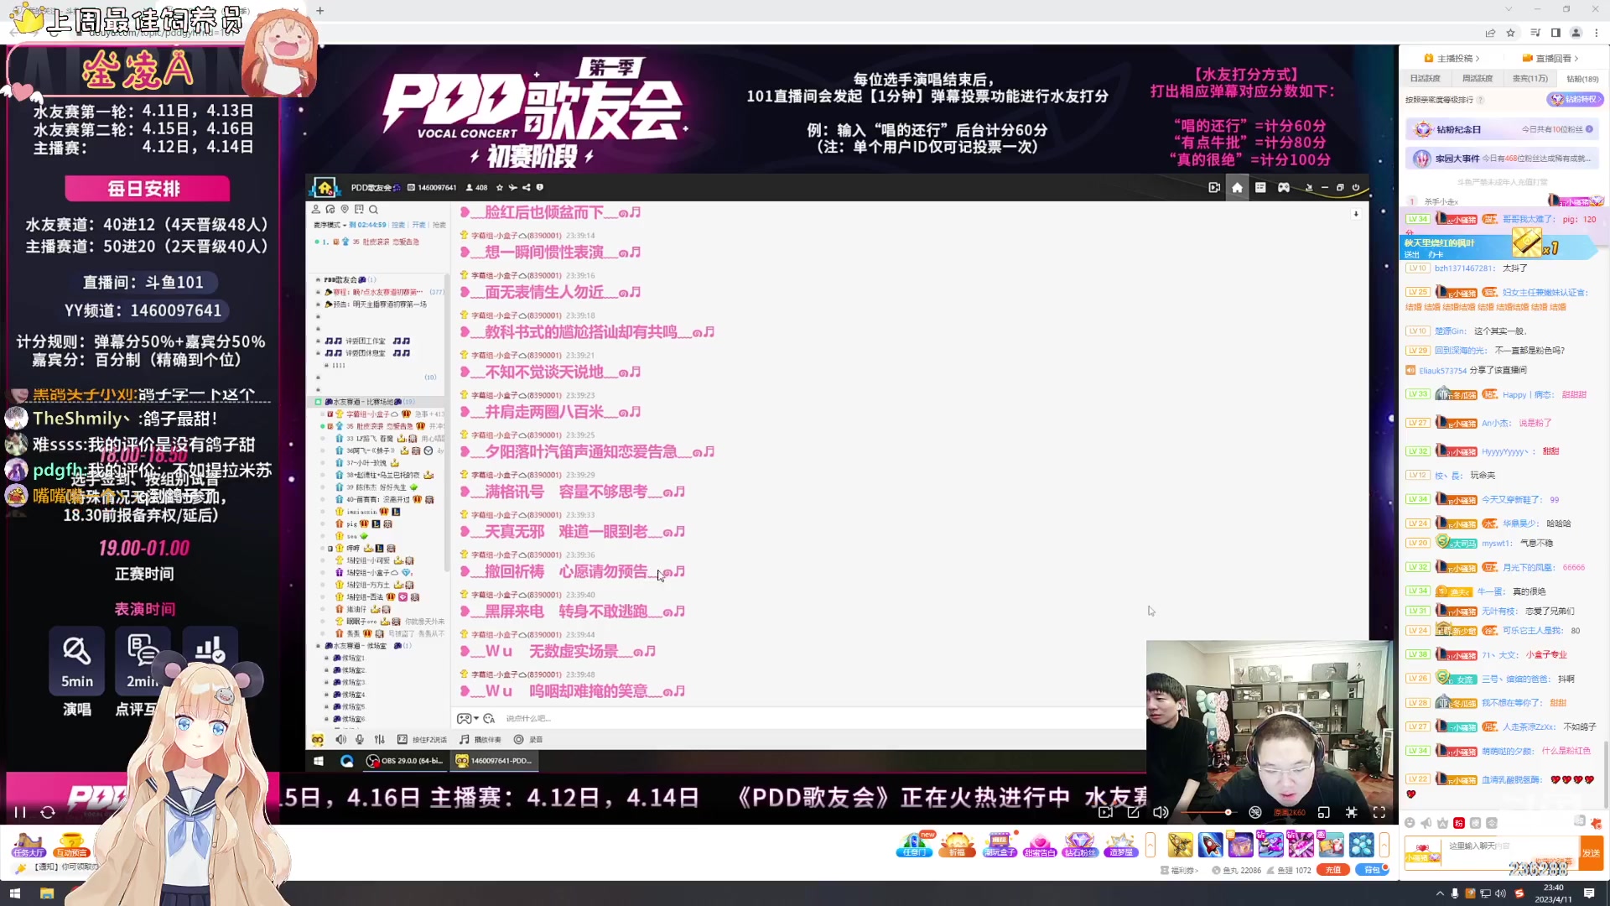Open File Explorer from taskbar
Screen dimensions: 1610x906
click(47, 893)
